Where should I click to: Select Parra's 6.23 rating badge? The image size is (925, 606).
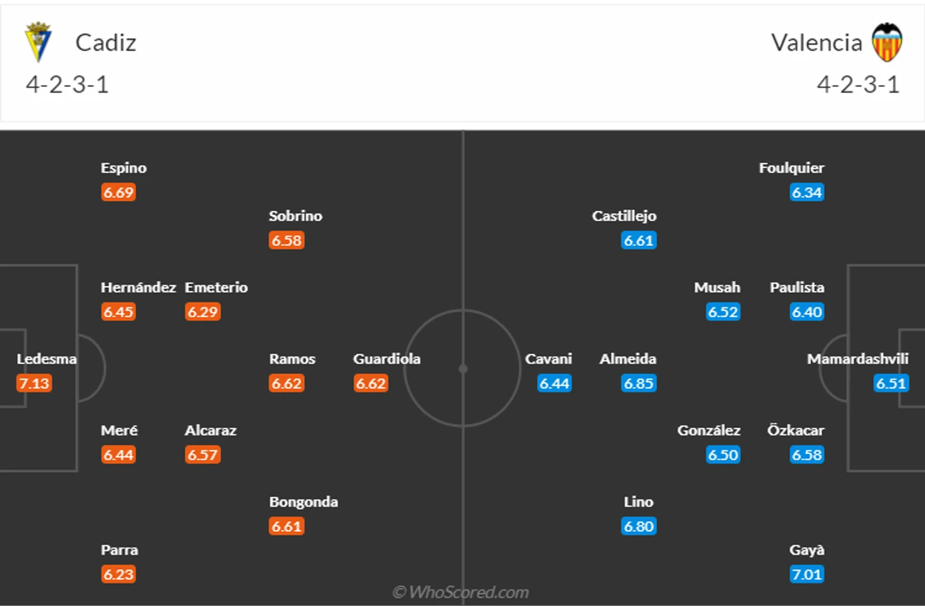pyautogui.click(x=118, y=574)
